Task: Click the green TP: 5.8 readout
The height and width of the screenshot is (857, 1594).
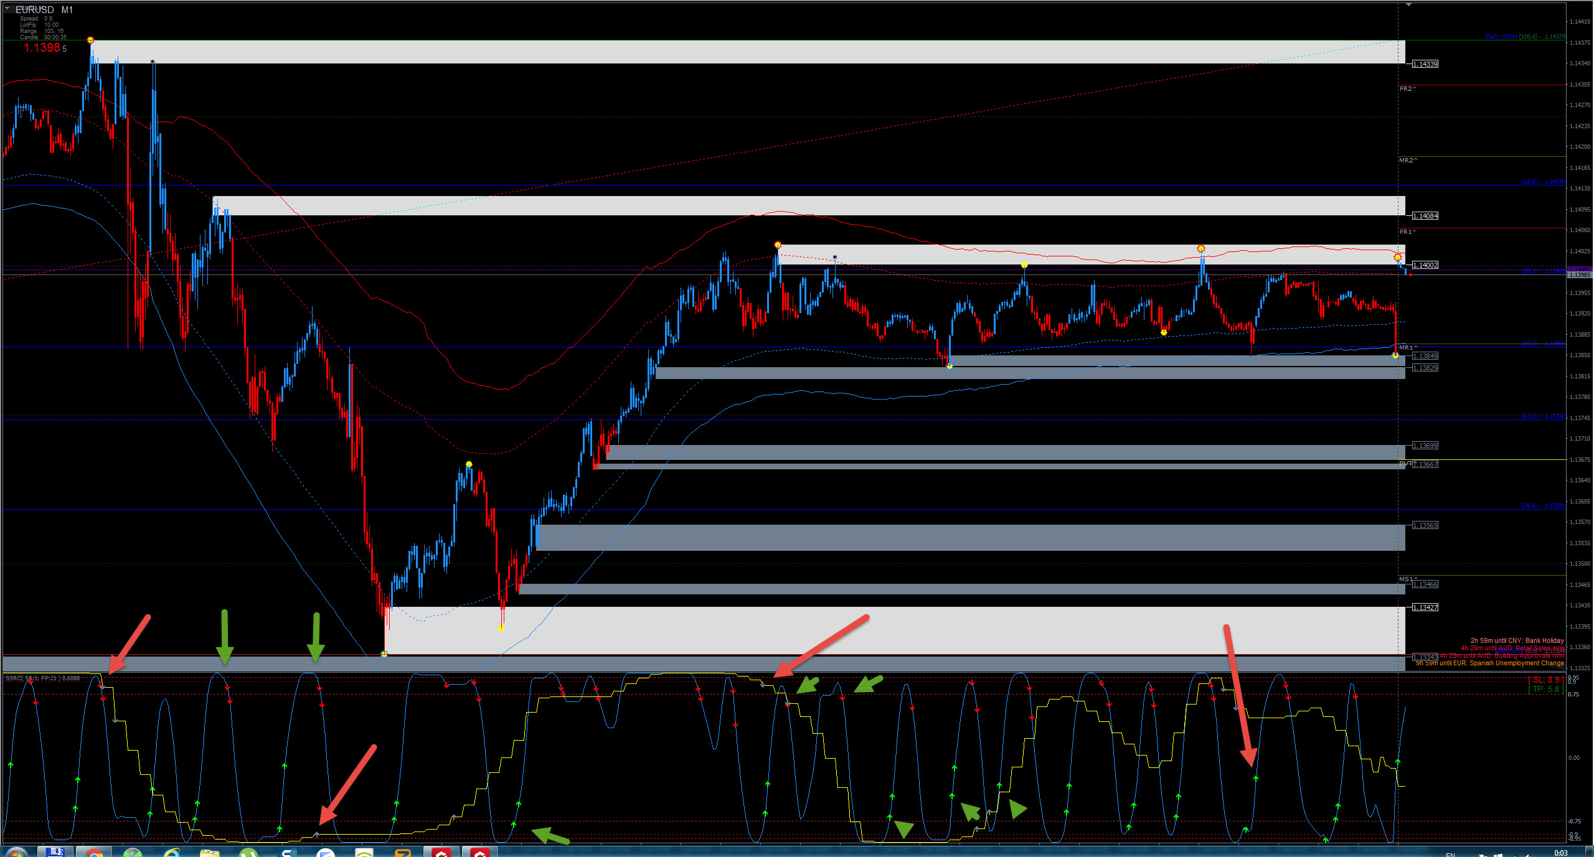Action: click(x=1547, y=690)
